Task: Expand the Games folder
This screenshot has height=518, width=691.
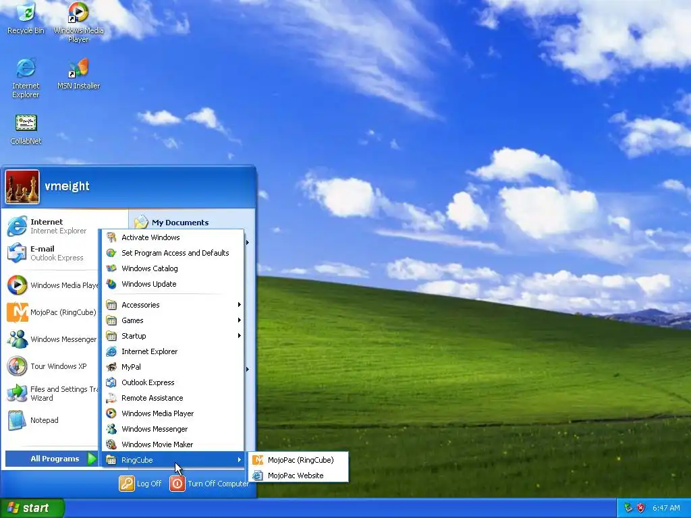Action: tap(173, 320)
